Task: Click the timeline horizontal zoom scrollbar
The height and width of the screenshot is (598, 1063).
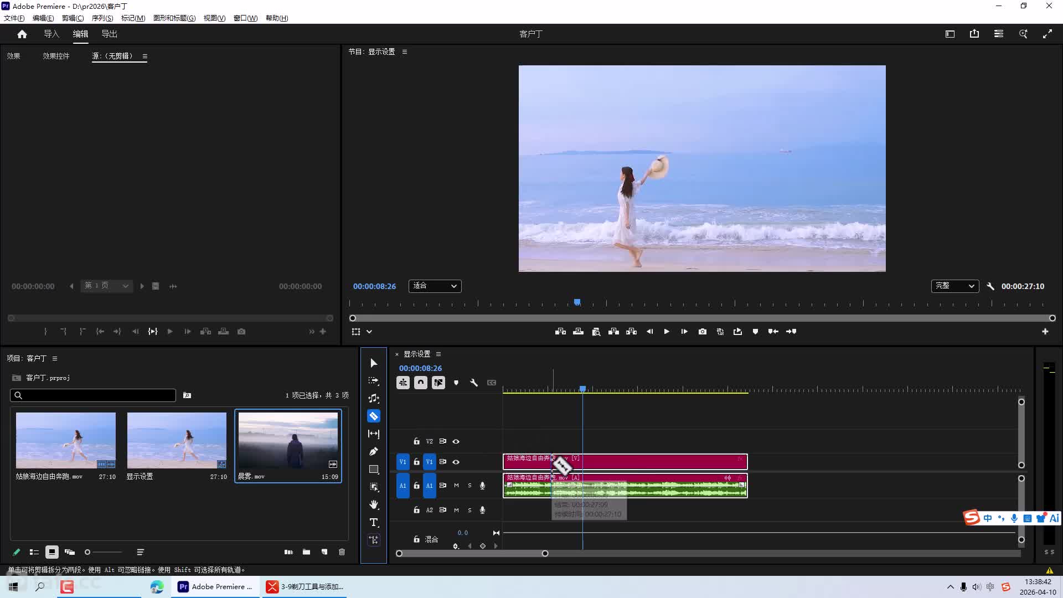Action: [x=472, y=553]
